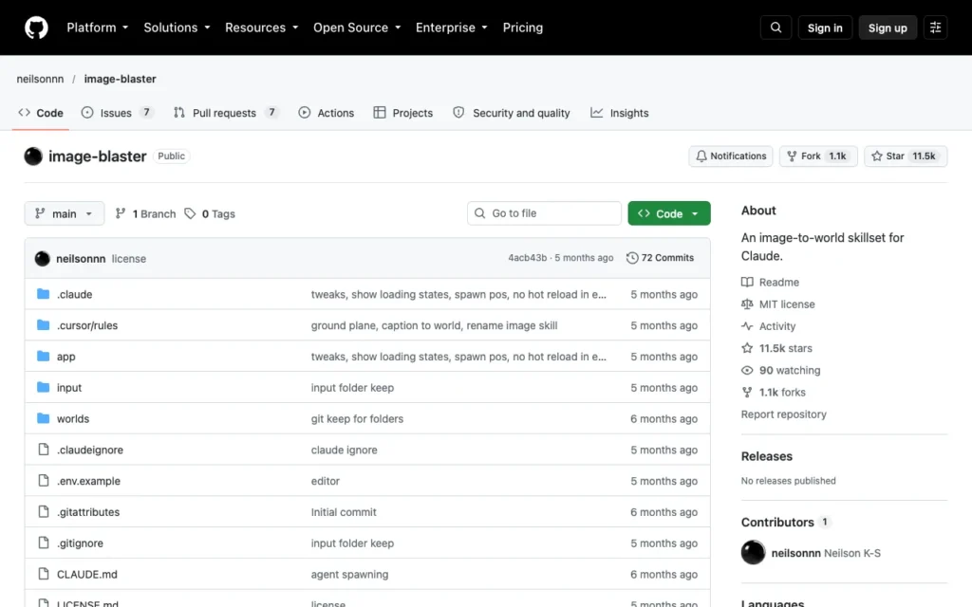Open the neilsonnn owner breadcrumb link

(x=40, y=79)
